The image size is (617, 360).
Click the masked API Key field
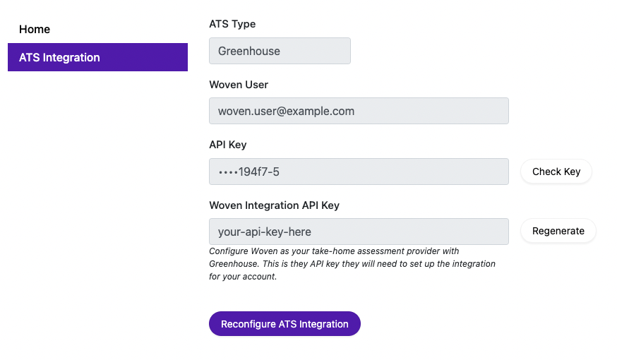coord(359,172)
